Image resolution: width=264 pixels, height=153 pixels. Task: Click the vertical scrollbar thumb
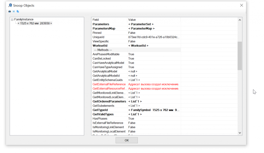240,56
